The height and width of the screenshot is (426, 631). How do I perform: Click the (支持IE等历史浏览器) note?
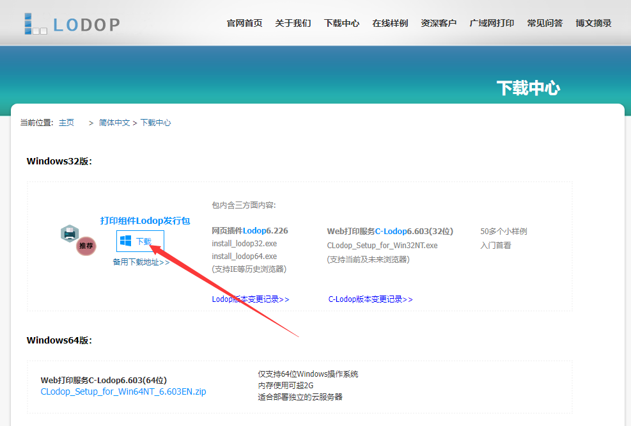(x=249, y=269)
